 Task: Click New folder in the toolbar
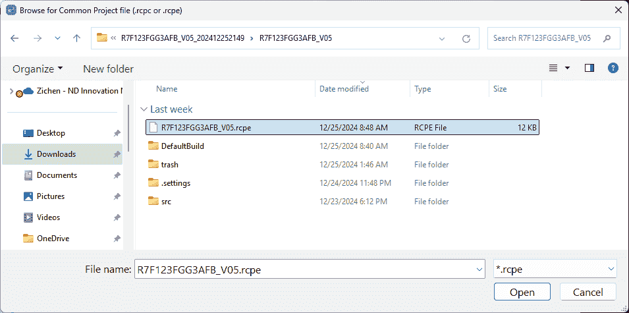108,69
